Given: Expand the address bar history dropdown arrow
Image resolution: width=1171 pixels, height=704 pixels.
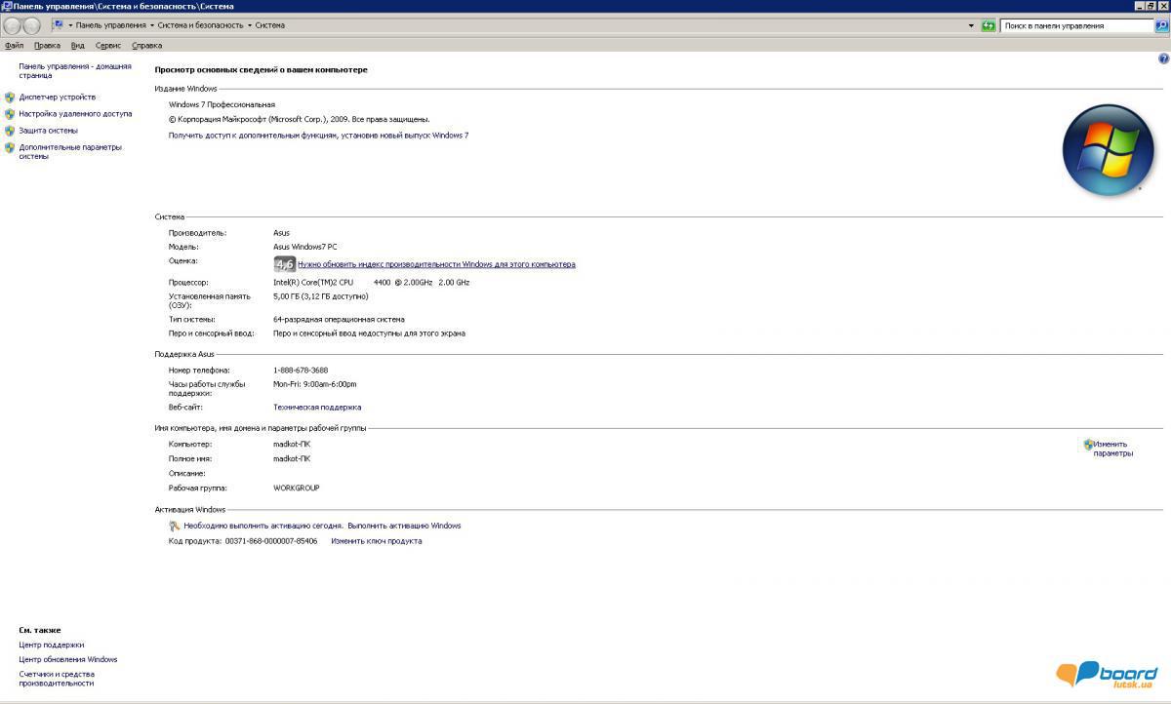Looking at the screenshot, I should click(971, 25).
